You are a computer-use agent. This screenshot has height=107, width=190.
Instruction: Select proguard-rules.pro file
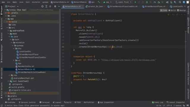pyautogui.click(x=21, y=90)
